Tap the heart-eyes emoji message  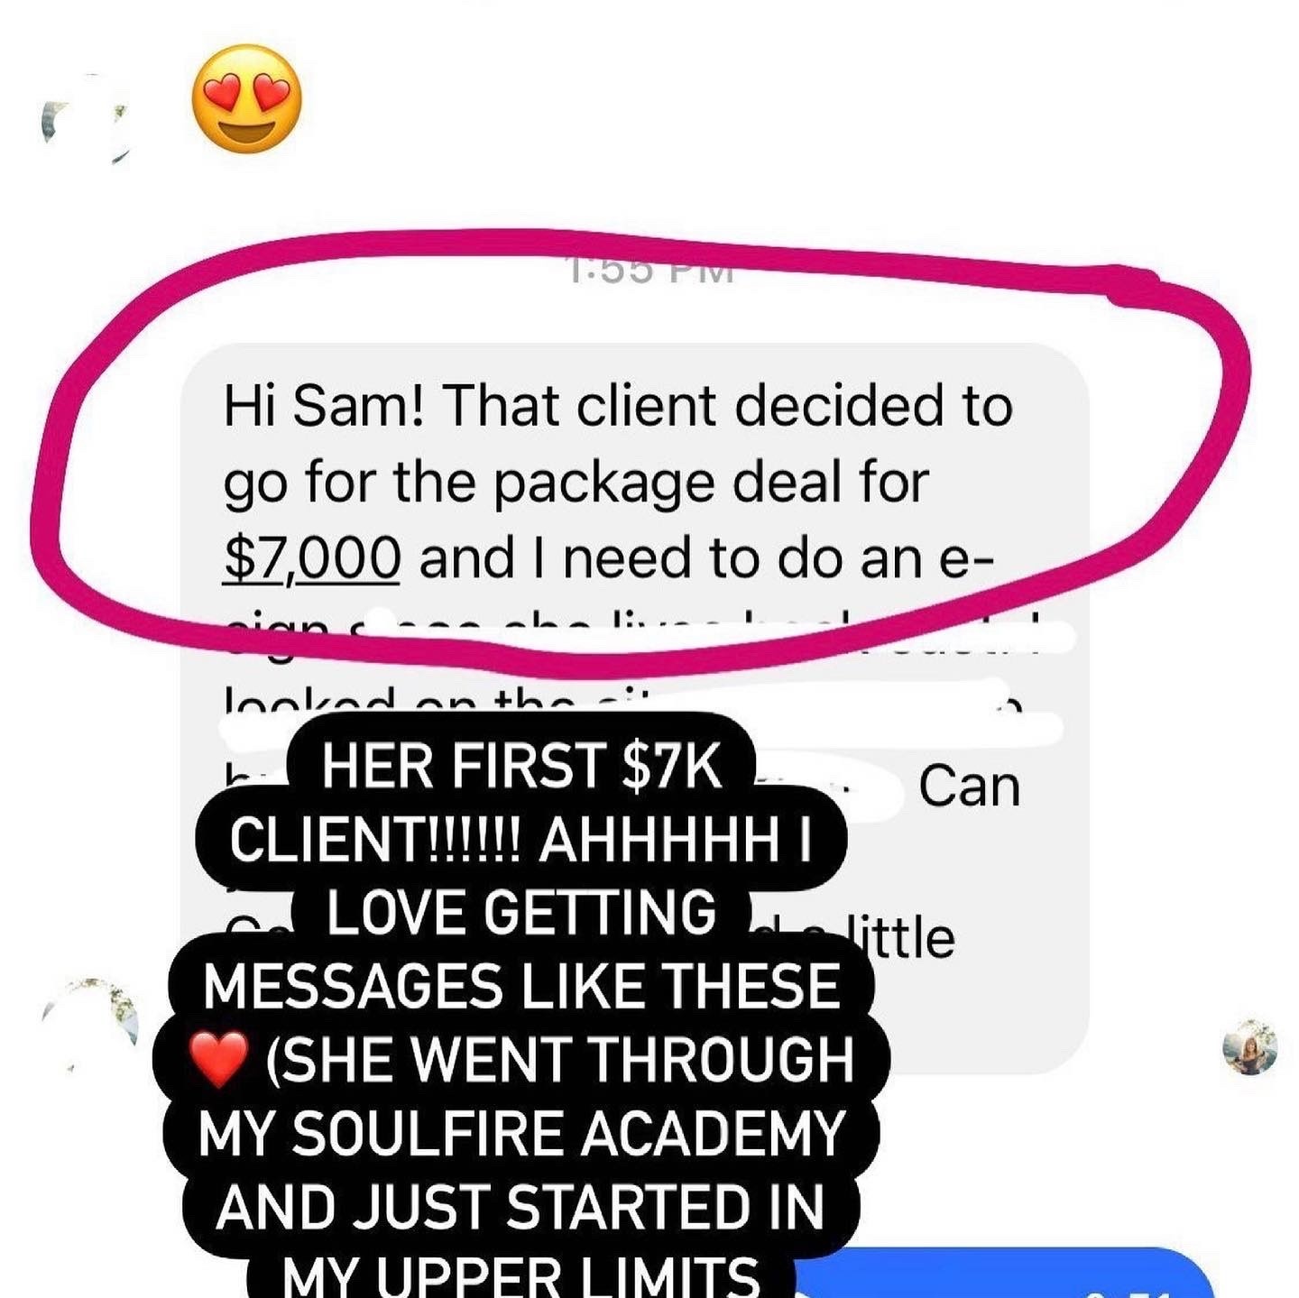247,99
